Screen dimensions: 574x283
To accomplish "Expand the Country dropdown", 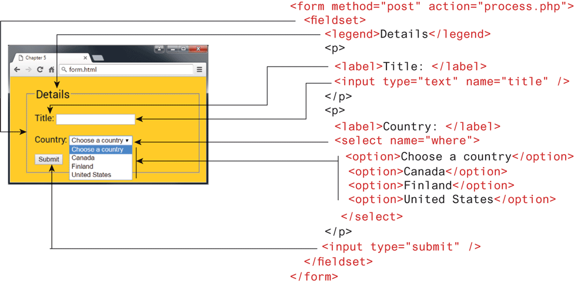I will (x=101, y=141).
